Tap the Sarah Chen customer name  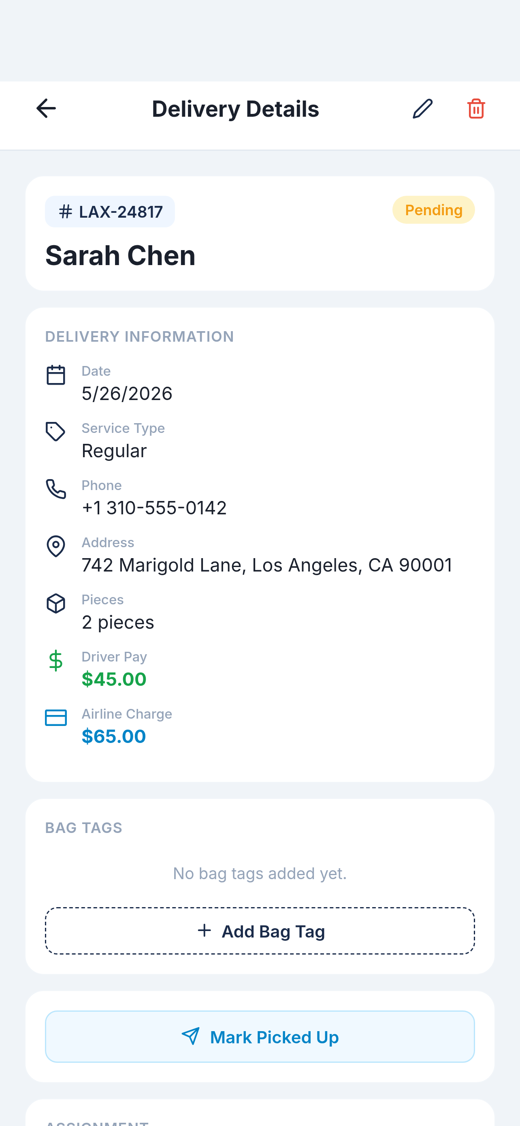121,255
